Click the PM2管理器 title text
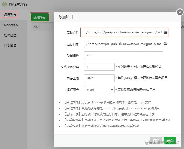 (18, 4)
